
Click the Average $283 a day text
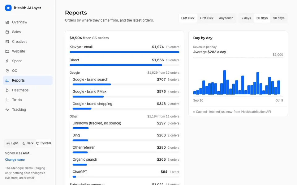(209, 52)
